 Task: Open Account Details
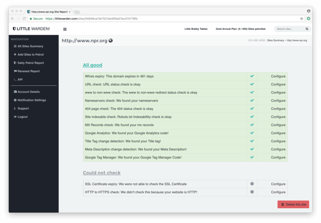tap(26, 92)
